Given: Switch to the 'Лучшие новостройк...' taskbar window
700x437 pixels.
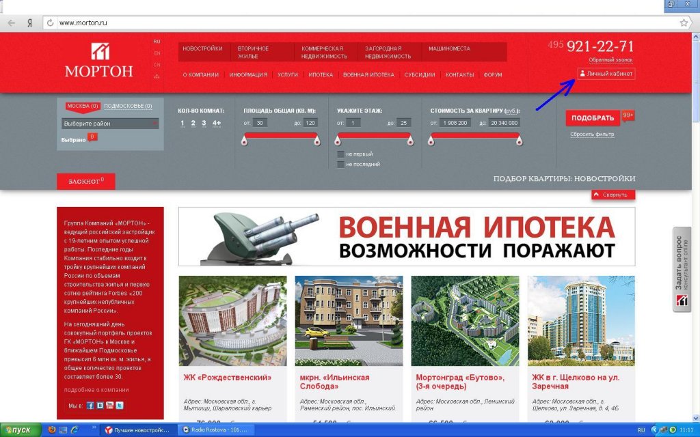Looking at the screenshot, I should pyautogui.click(x=138, y=430).
